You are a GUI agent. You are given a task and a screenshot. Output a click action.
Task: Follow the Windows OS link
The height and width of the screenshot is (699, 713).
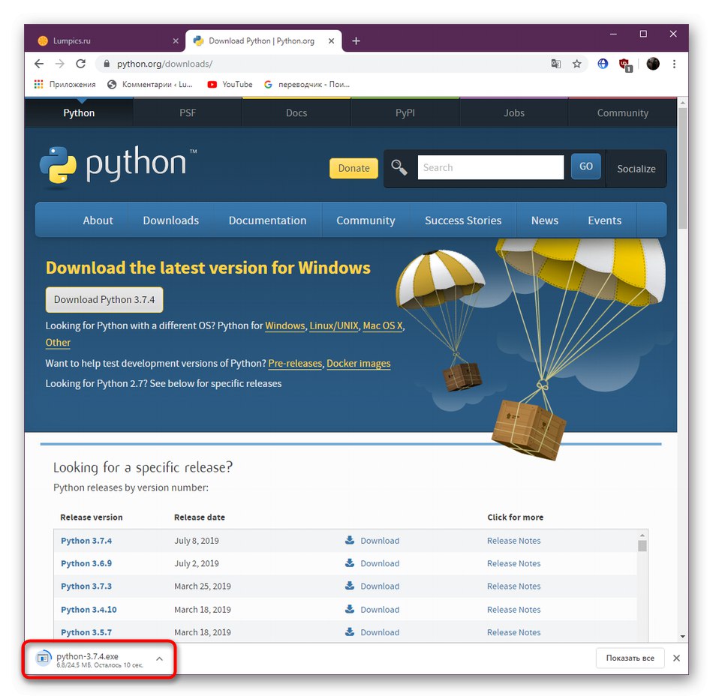[285, 325]
